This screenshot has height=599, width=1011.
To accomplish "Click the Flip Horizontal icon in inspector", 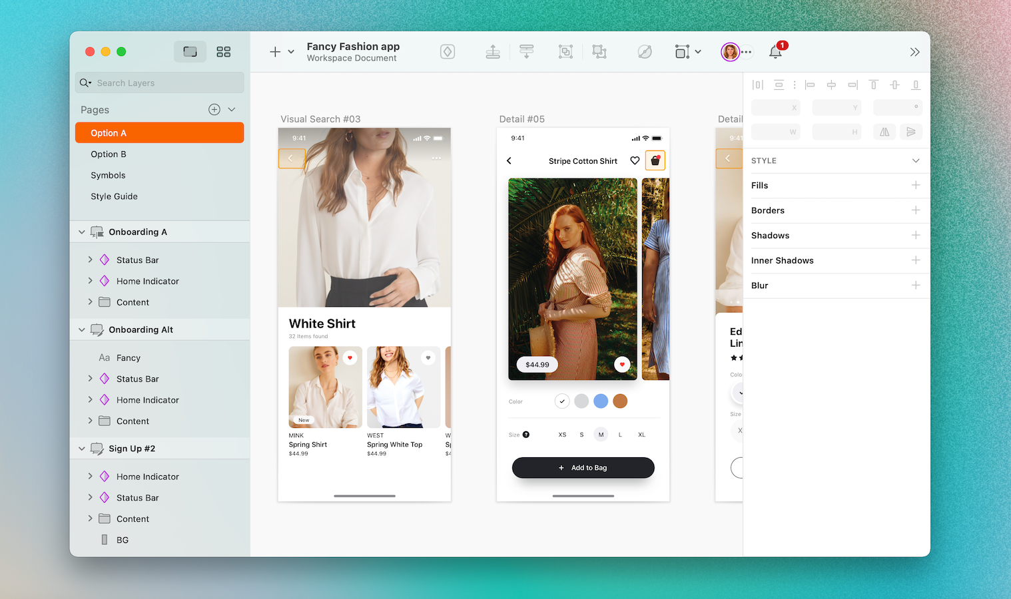I will 884,132.
